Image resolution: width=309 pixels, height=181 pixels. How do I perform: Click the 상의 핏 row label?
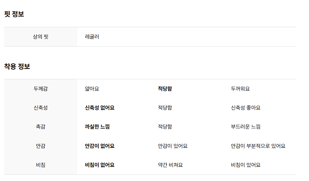[x=40, y=37]
